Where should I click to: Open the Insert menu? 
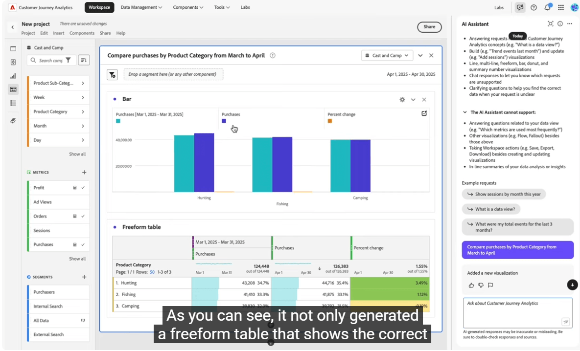click(x=58, y=33)
